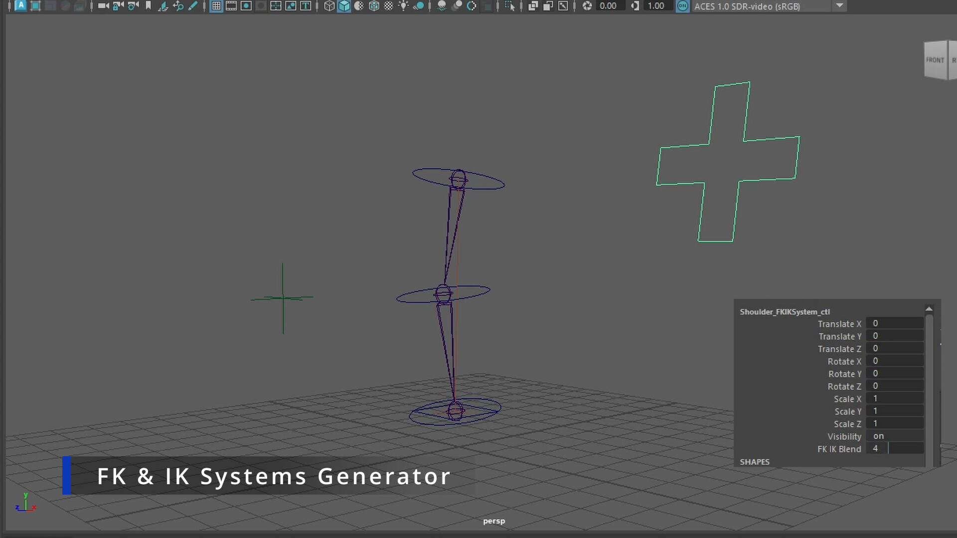Click the Shoulder_FKIKSystem_ctl header
The image size is (957, 538).
(785, 311)
